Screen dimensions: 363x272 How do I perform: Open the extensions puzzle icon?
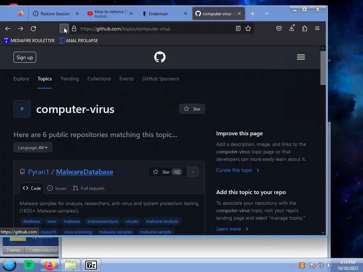tap(305, 28)
